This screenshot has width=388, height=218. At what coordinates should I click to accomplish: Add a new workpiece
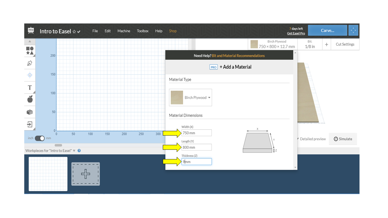[x=85, y=174]
